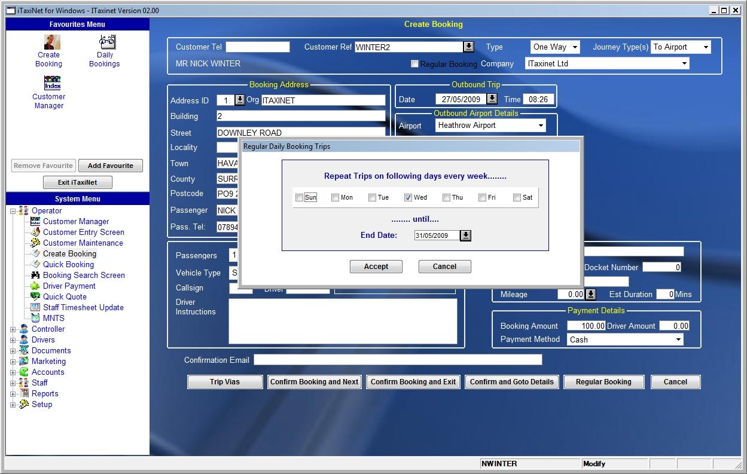Click the Add Favourite button
Viewport: 747px width, 474px height.
point(111,166)
